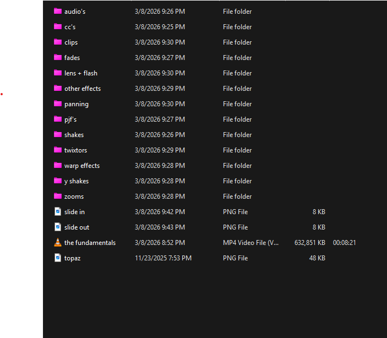Screen dimensions: 387x338
Task: Click the cc's folder icon
Action: coord(58,26)
